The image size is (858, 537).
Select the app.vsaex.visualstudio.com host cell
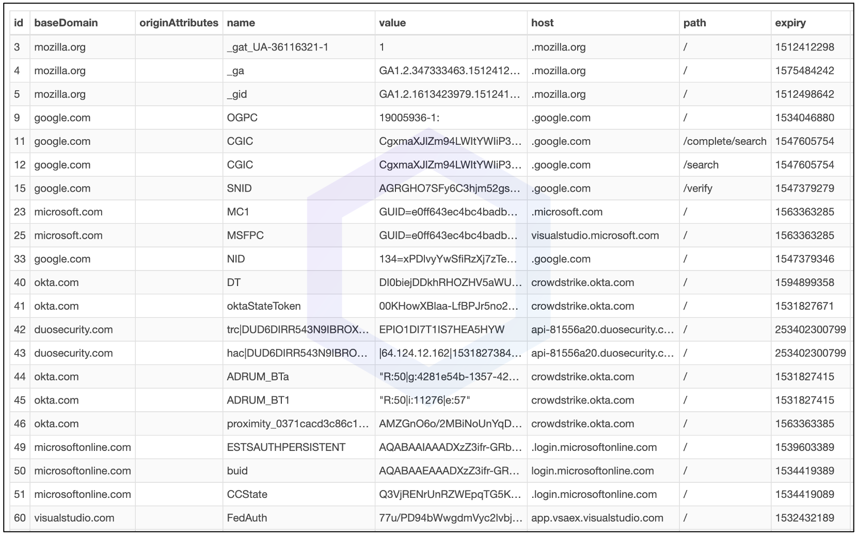pyautogui.click(x=597, y=518)
